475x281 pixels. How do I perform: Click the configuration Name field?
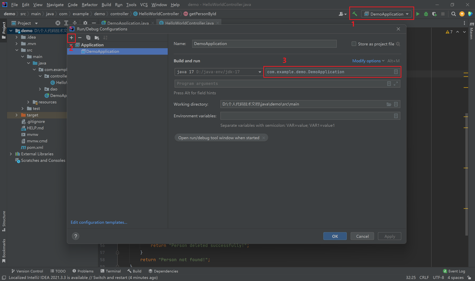coord(264,44)
